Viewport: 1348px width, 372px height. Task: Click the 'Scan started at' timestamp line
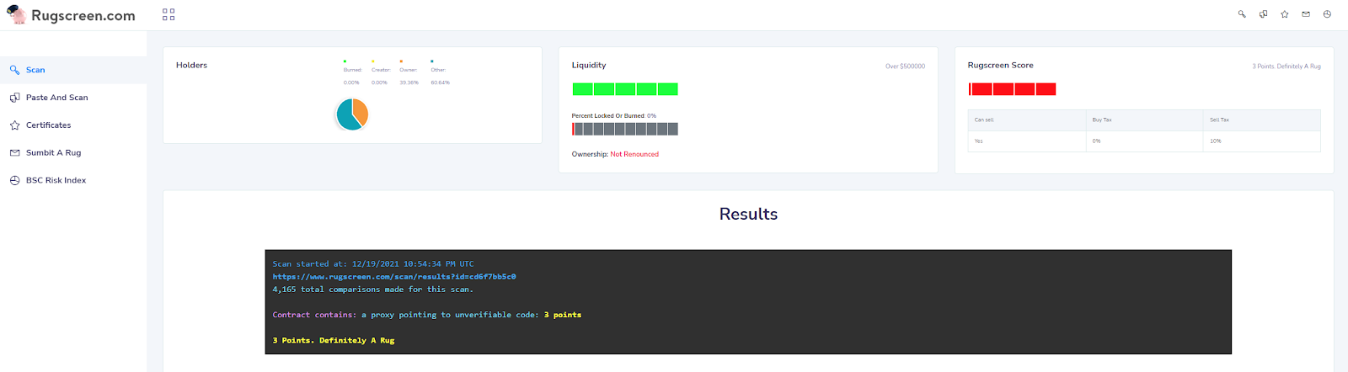click(373, 263)
